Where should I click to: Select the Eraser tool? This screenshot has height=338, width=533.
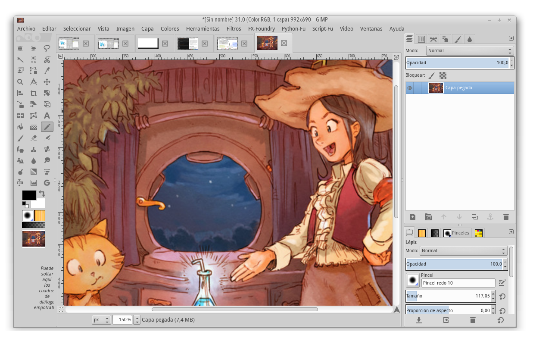tap(34, 138)
